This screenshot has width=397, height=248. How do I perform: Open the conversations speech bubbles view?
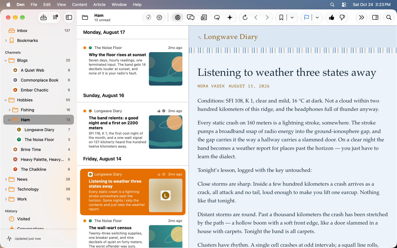click(191, 18)
